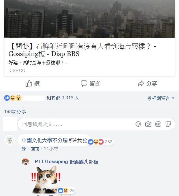
Task: Open the 198次分享 shares list
Action: tap(15, 111)
